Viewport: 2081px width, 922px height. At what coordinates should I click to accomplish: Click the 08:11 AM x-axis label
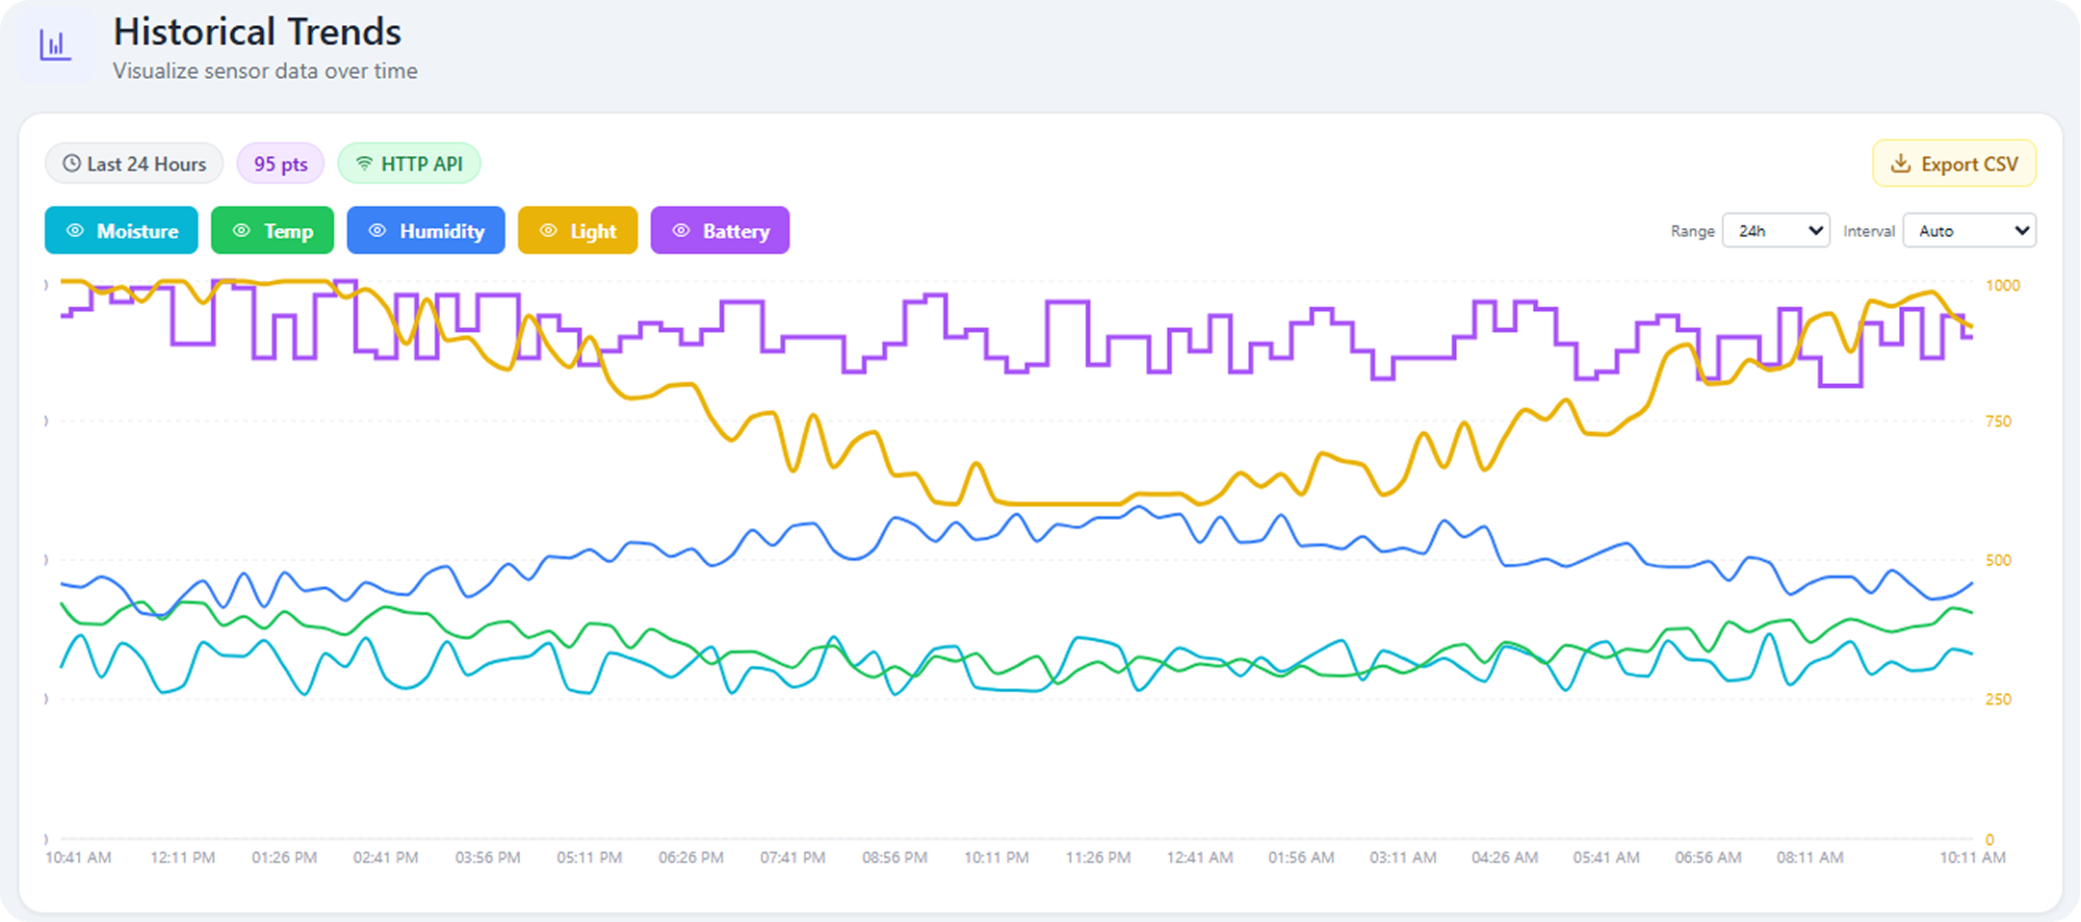coord(1810,858)
